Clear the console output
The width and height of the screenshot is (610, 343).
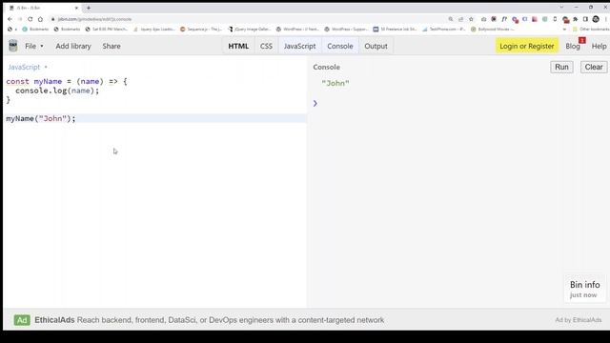pos(594,67)
